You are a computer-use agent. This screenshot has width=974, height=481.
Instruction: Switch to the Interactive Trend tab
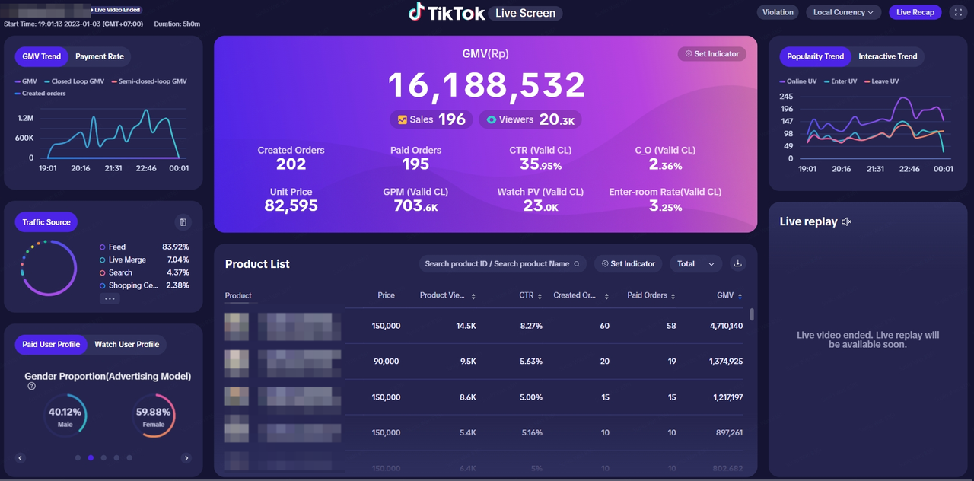click(x=887, y=56)
